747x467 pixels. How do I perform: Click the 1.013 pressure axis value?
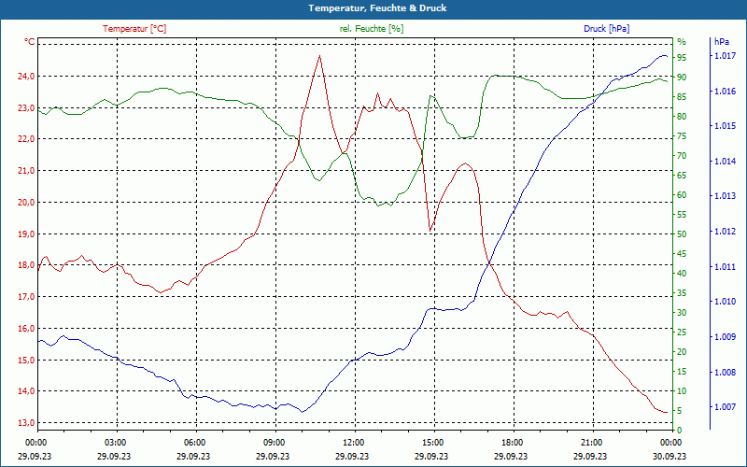(x=725, y=196)
